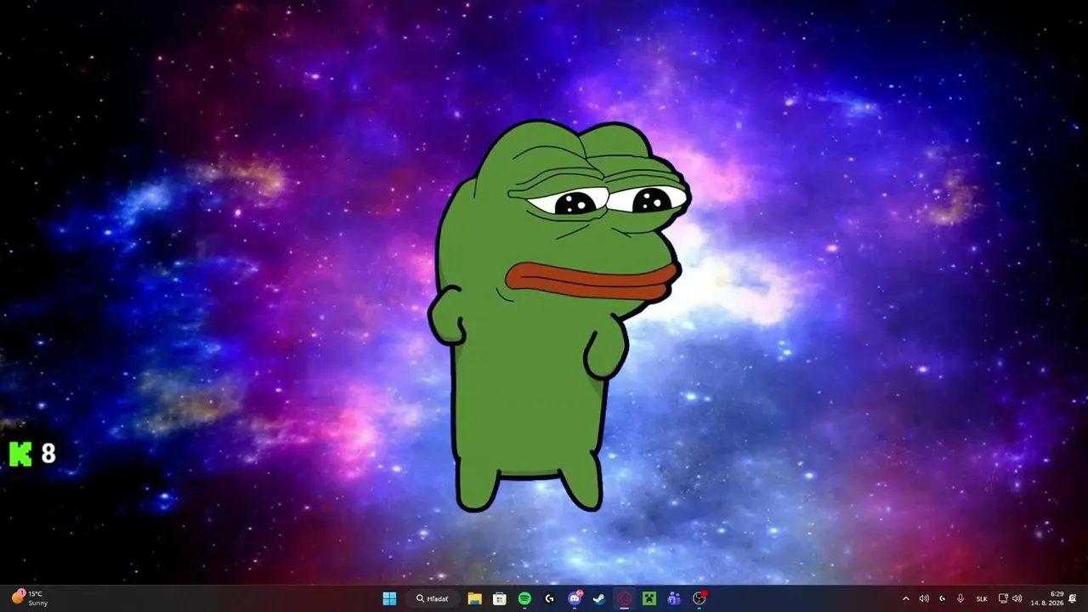Open the volume control next to the network icon
The width and height of the screenshot is (1088, 612).
coord(1017,598)
